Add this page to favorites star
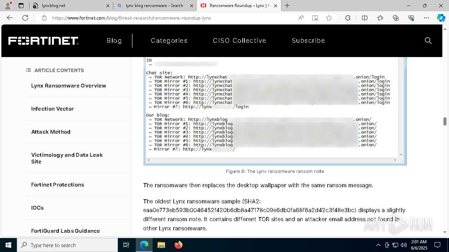The width and height of the screenshot is (449, 252). [x=329, y=18]
